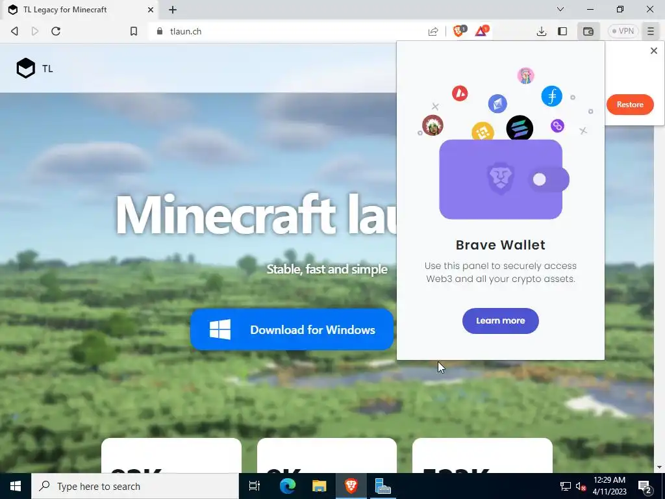
Task: Click the forward navigation arrow
Action: [x=35, y=31]
